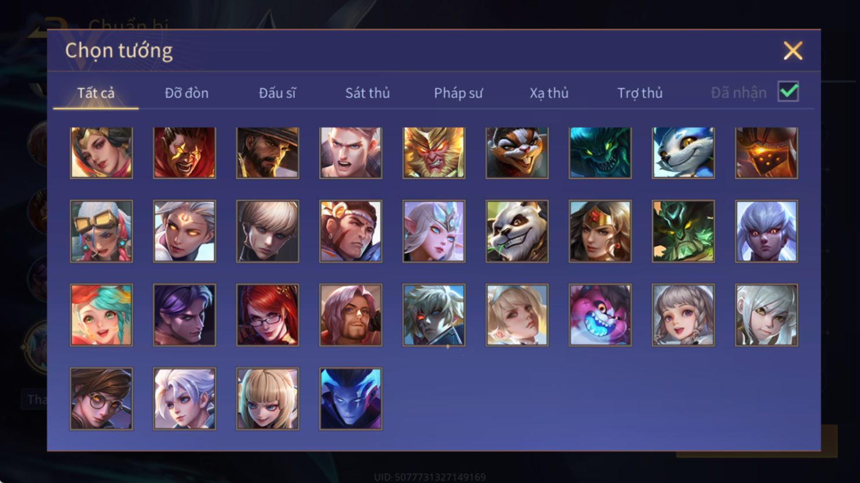Choose the raccoon hero portrait
The width and height of the screenshot is (860, 483).
pyautogui.click(x=517, y=153)
